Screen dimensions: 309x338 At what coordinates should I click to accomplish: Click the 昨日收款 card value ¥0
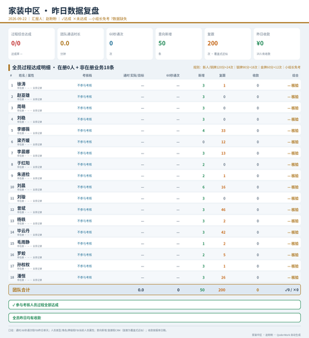pos(260,43)
